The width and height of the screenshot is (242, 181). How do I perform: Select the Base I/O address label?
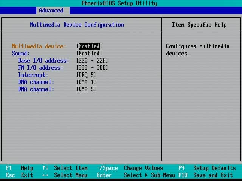[43, 60]
